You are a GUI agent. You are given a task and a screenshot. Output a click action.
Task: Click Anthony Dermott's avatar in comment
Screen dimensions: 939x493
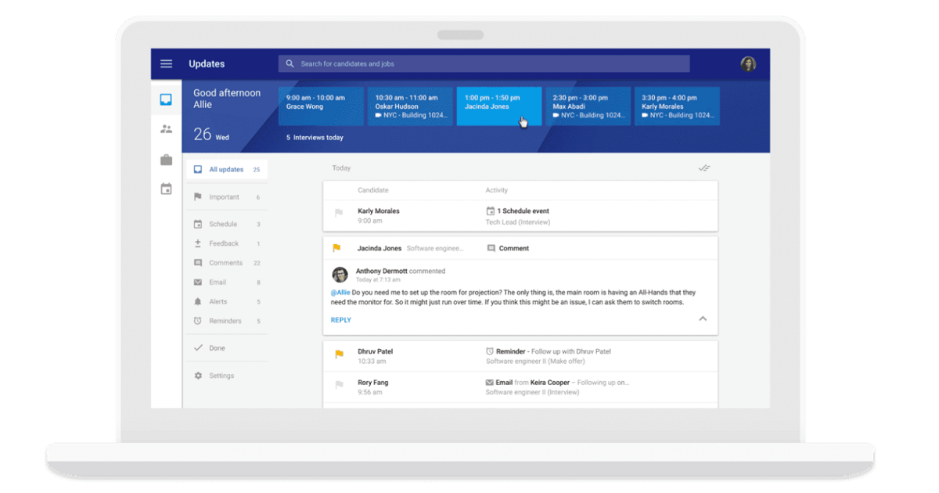(x=340, y=275)
